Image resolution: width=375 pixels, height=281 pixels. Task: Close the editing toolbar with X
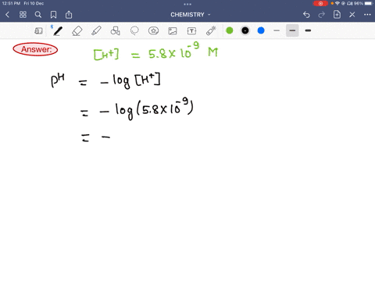click(x=352, y=15)
